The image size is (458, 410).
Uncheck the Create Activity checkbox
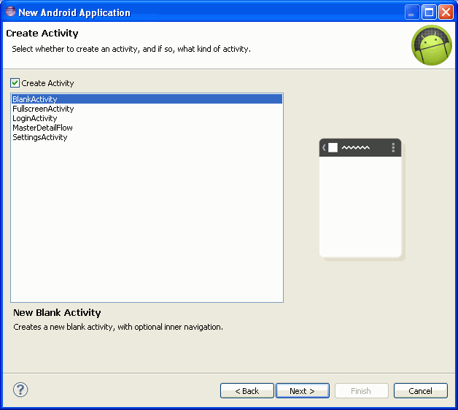15,83
